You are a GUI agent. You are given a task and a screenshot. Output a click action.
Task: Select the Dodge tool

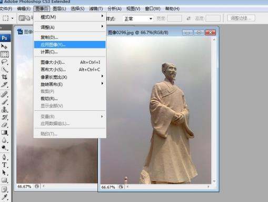(4, 148)
